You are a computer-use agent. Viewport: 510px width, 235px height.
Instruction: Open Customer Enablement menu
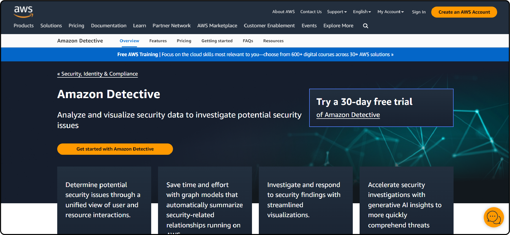click(x=269, y=26)
